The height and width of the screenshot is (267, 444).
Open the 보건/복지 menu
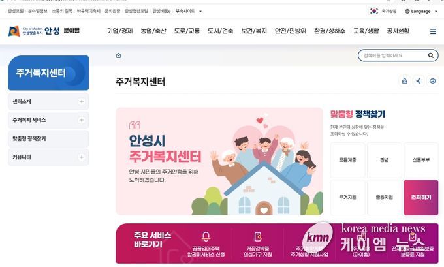(x=254, y=31)
